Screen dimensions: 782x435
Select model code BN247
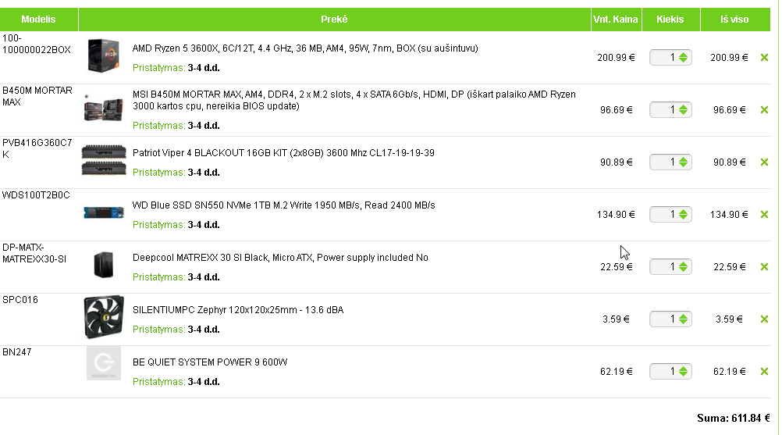click(17, 352)
